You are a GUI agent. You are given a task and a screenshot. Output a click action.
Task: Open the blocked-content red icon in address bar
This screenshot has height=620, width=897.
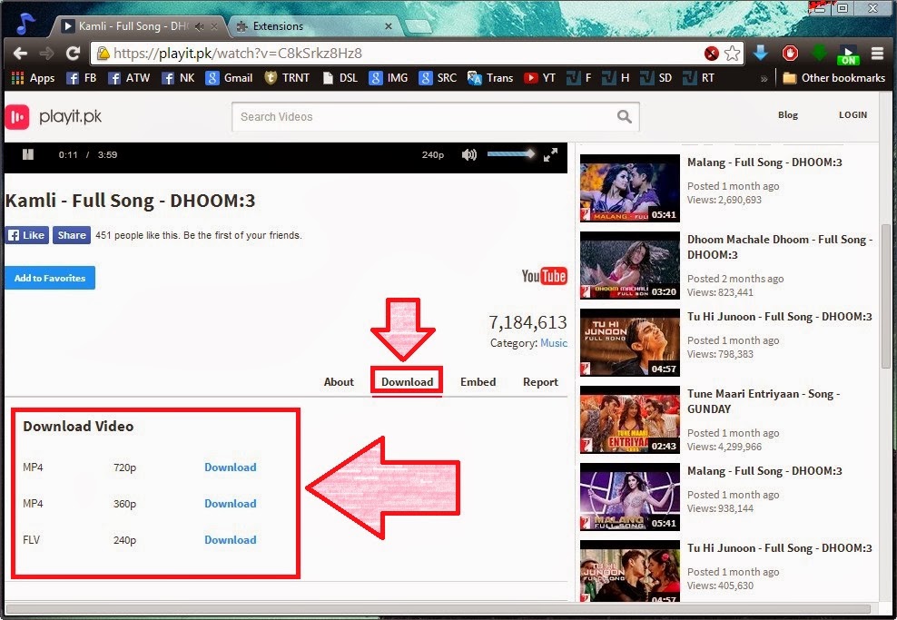[711, 54]
